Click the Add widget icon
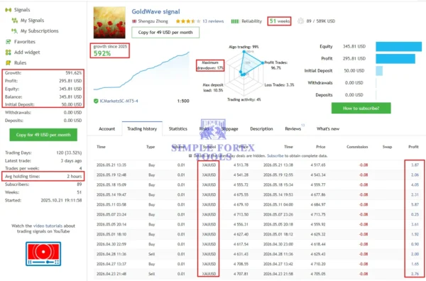This screenshot has height=281, width=426. point(8,53)
